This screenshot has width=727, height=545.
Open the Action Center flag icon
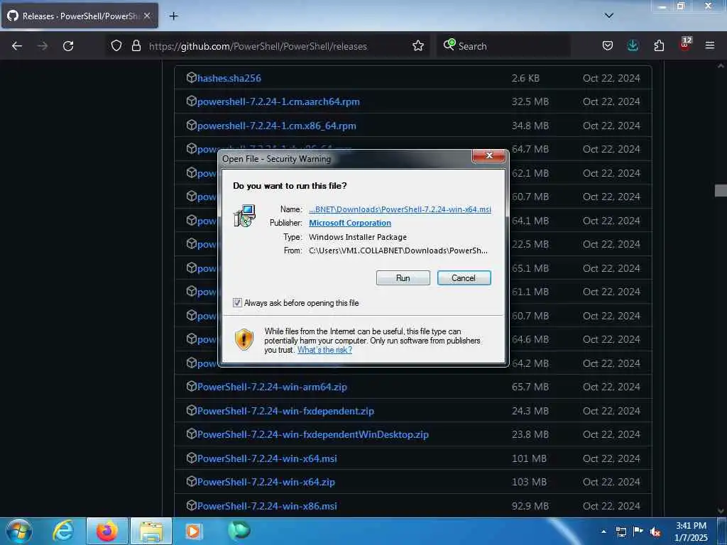tap(638, 532)
